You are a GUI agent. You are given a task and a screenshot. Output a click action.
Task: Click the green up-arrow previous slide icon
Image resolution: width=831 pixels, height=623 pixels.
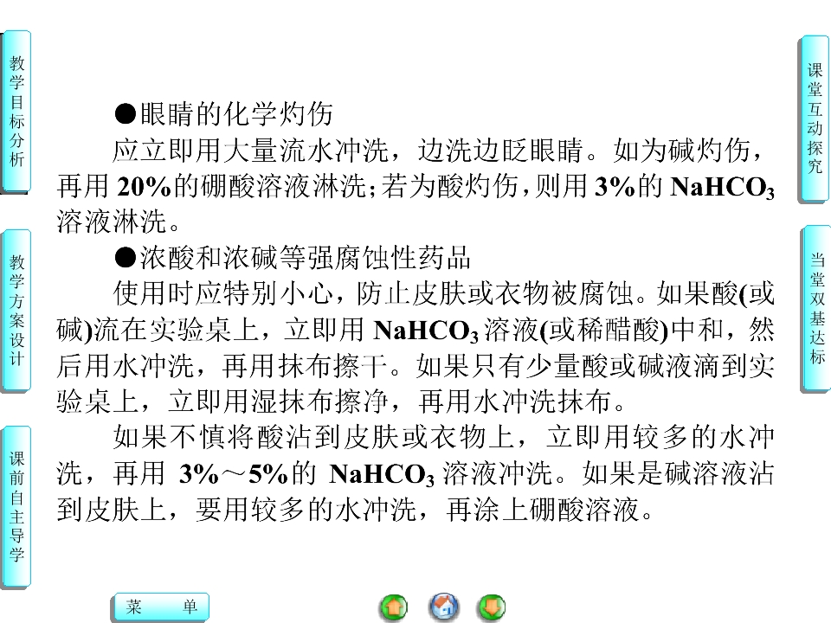[x=394, y=607]
